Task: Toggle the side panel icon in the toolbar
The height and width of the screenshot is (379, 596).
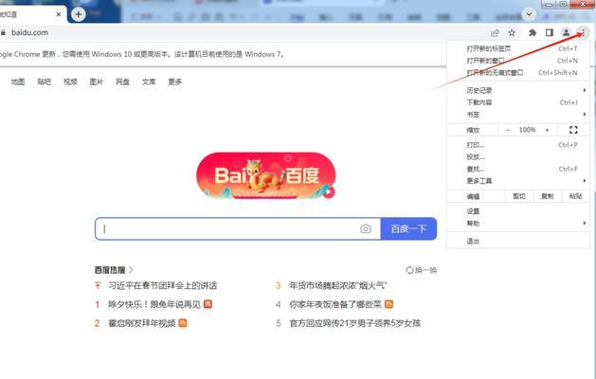Action: (550, 33)
